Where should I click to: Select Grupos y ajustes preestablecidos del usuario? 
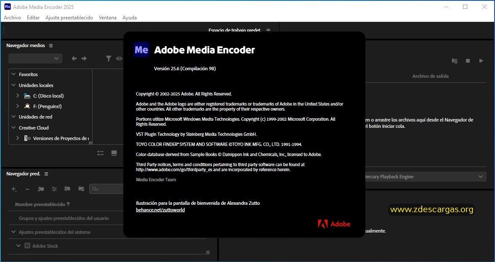click(x=64, y=218)
